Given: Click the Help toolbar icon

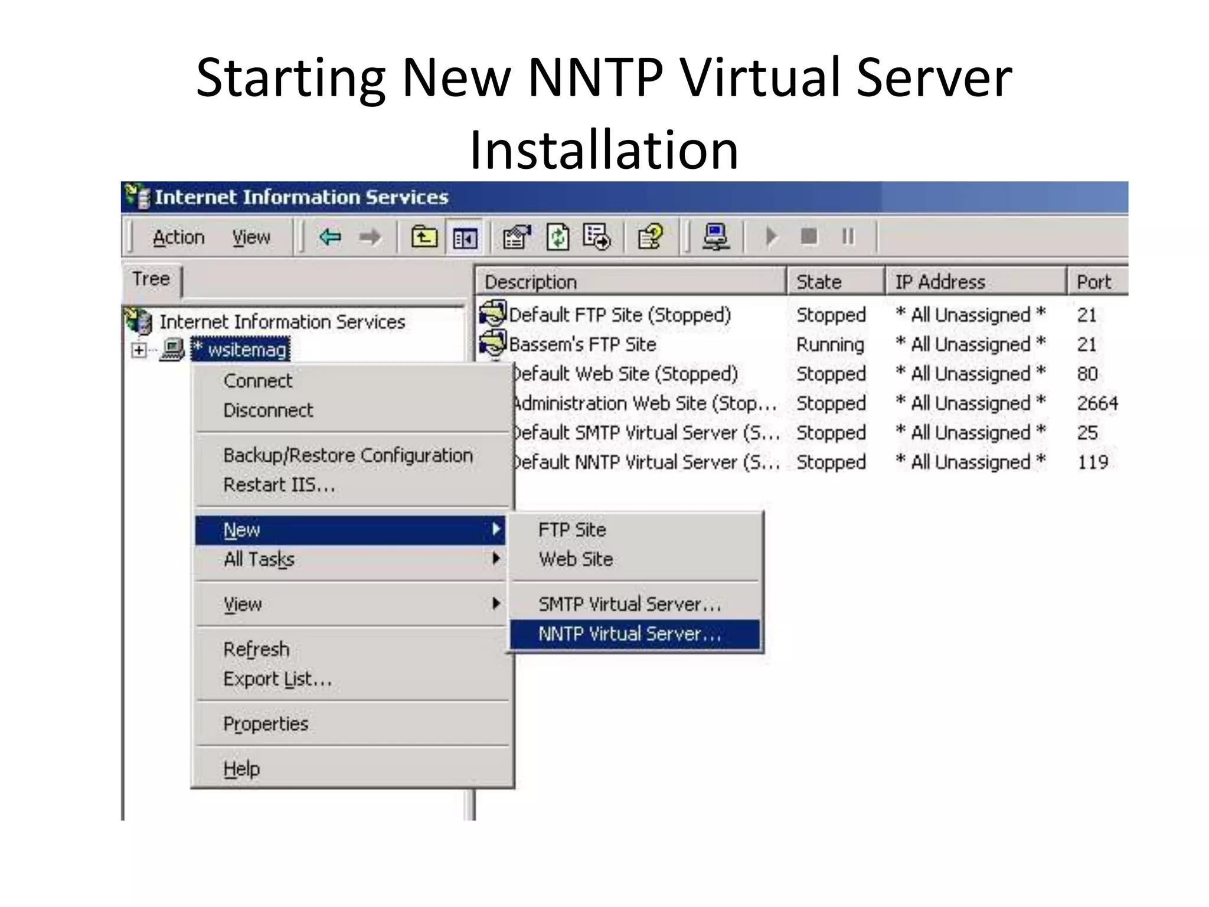Looking at the screenshot, I should point(651,237).
